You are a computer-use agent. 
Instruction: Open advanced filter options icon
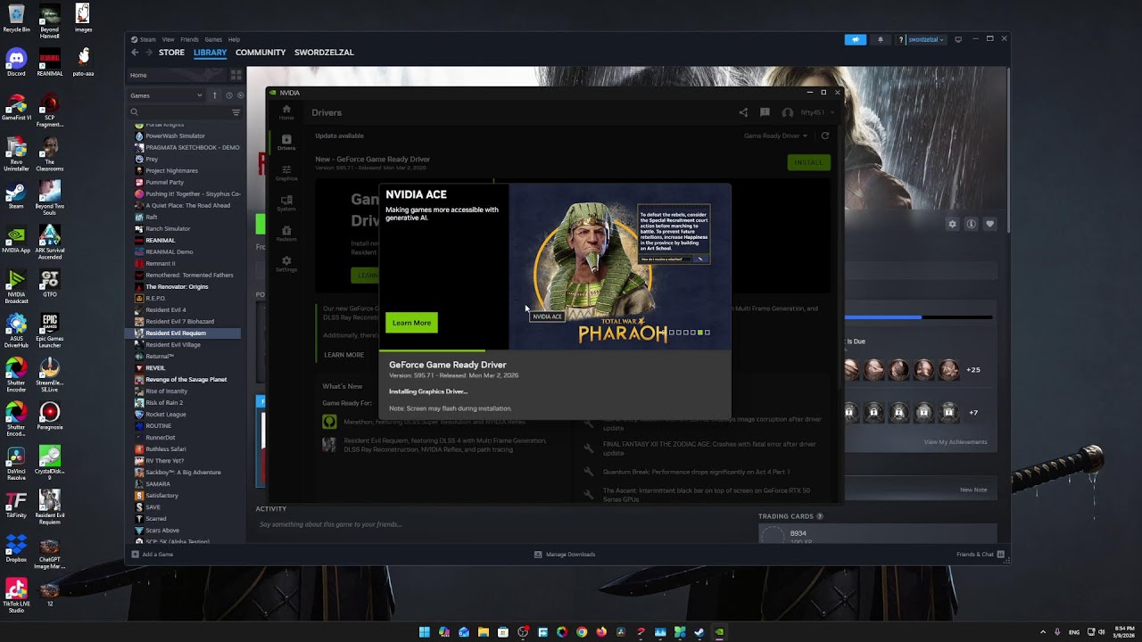point(236,112)
